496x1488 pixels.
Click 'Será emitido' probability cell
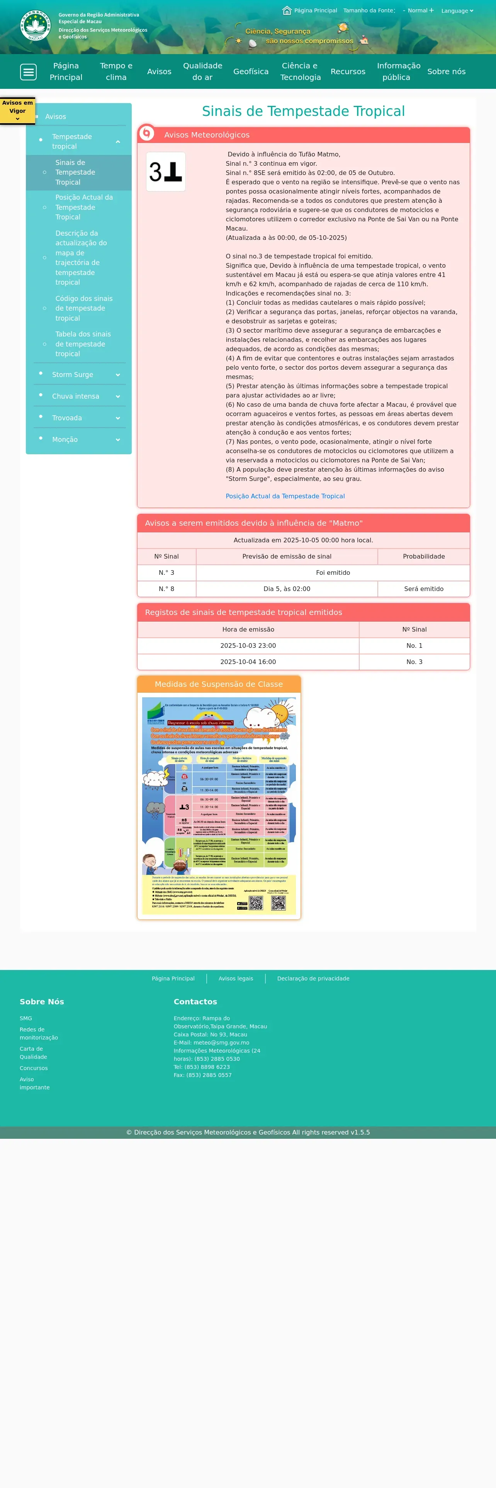click(424, 589)
